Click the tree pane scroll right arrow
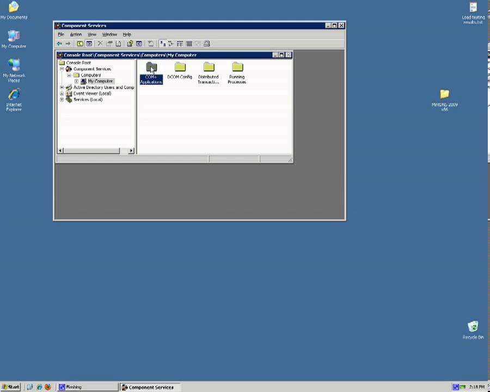The height and width of the screenshot is (392, 490). 132,151
